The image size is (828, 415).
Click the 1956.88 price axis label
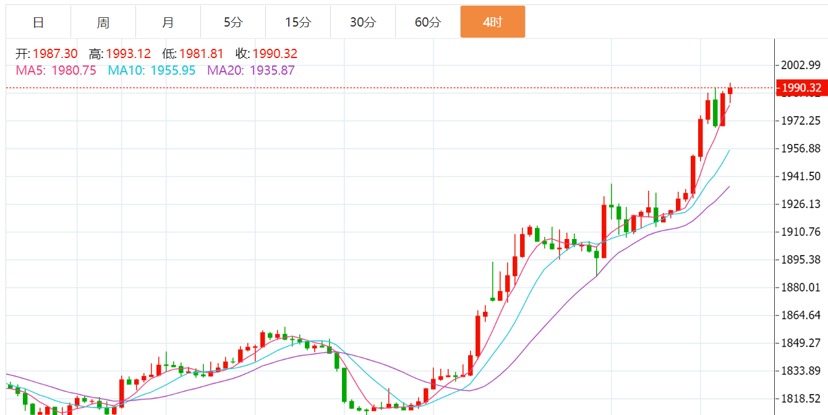801,148
